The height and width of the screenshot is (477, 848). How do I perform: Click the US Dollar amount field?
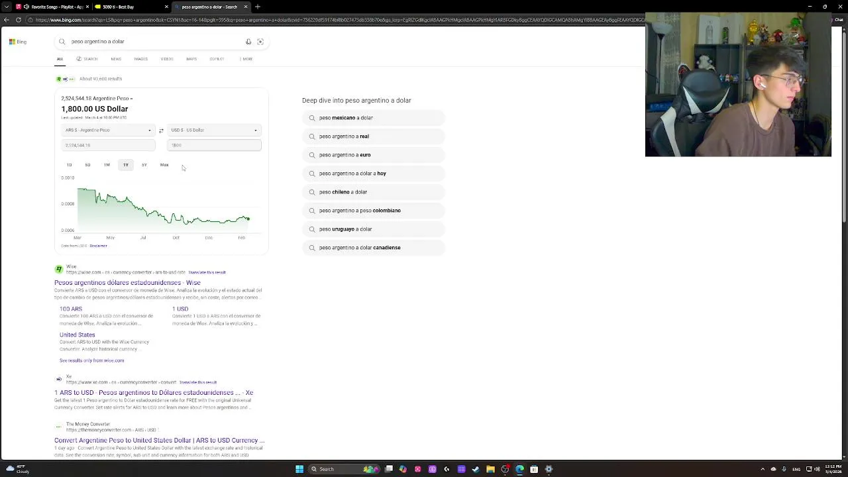214,145
